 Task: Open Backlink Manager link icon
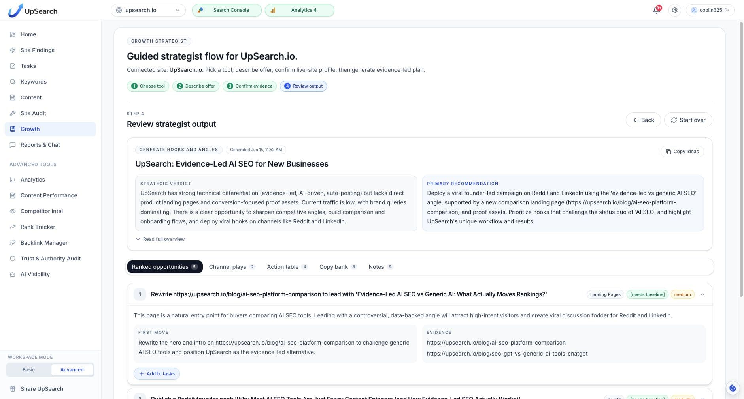[13, 243]
